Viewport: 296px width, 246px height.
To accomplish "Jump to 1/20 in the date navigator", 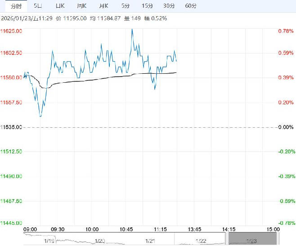I will click(x=99, y=240).
